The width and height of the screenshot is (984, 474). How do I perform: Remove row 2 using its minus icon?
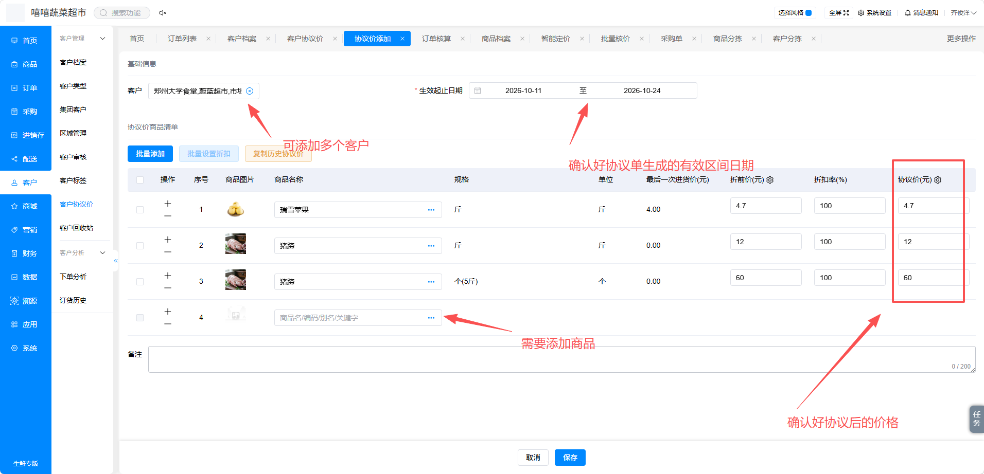point(168,252)
